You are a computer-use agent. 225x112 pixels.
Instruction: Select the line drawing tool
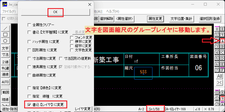click(x=5, y=29)
